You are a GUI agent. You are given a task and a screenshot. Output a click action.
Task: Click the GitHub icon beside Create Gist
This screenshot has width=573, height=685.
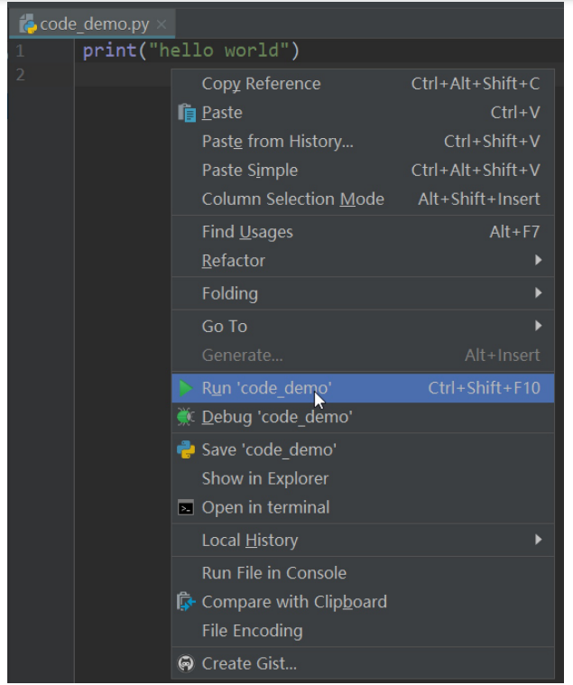[x=186, y=664]
